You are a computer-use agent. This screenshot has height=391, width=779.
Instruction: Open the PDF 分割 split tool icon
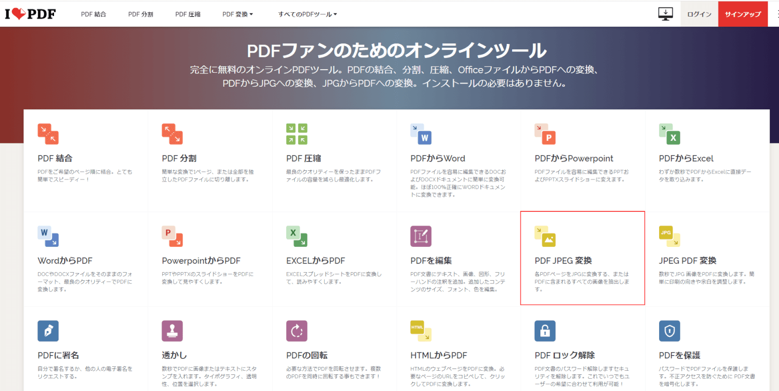click(172, 134)
